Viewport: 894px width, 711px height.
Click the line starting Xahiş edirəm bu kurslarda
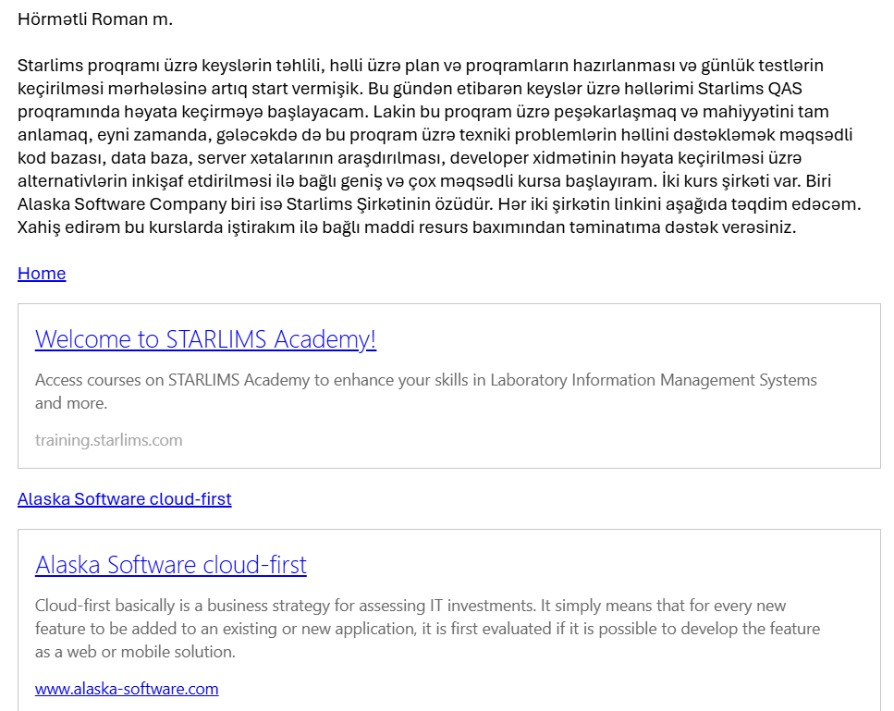tap(407, 227)
